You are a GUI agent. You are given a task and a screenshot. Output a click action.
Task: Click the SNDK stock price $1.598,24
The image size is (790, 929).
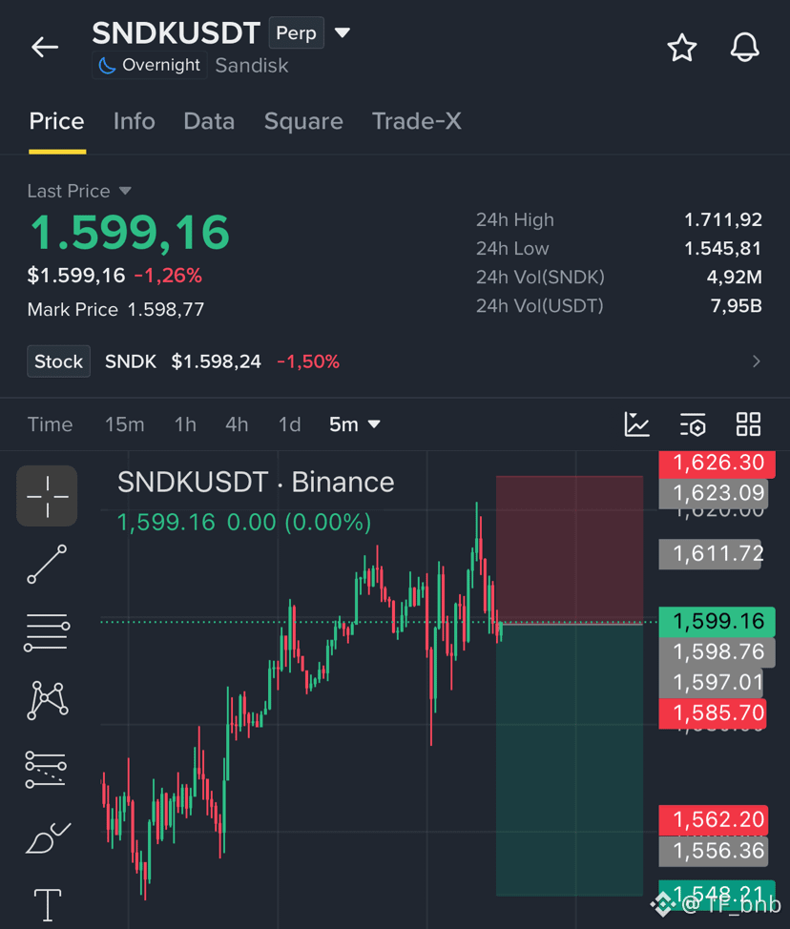217,361
